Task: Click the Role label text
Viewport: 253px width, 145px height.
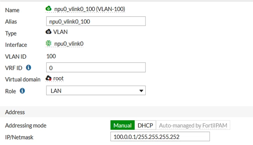Action: pyautogui.click(x=11, y=91)
